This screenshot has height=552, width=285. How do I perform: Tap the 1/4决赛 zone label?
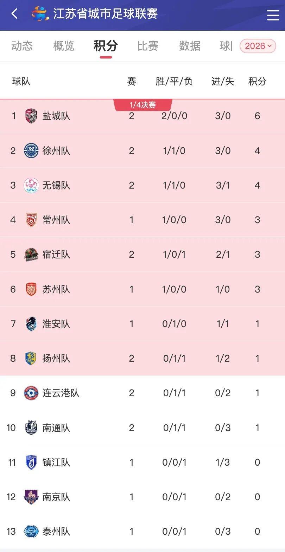143,105
